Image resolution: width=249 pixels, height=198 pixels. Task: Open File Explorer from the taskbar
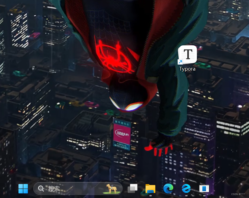point(150,189)
